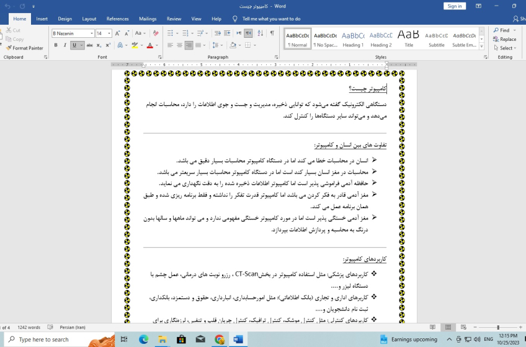This screenshot has height=347, width=526.
Task: Toggle Bold formatting
Action: point(56,45)
